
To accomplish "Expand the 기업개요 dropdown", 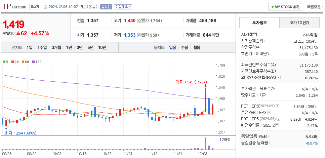I will point(123,7).
